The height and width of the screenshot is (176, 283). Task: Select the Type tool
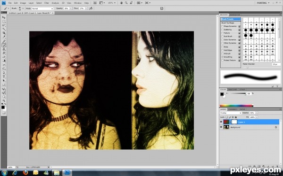pos(4,77)
